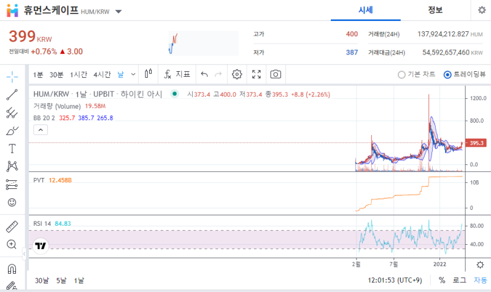Set date range to 5날
Image resolution: width=491 pixels, height=292 pixels.
[x=61, y=280]
